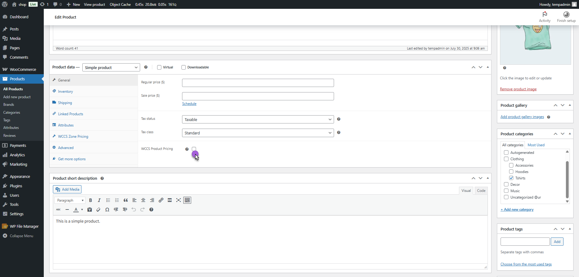Image resolution: width=579 pixels, height=277 pixels.
Task: Click the special character Omega icon
Action: 107,210
